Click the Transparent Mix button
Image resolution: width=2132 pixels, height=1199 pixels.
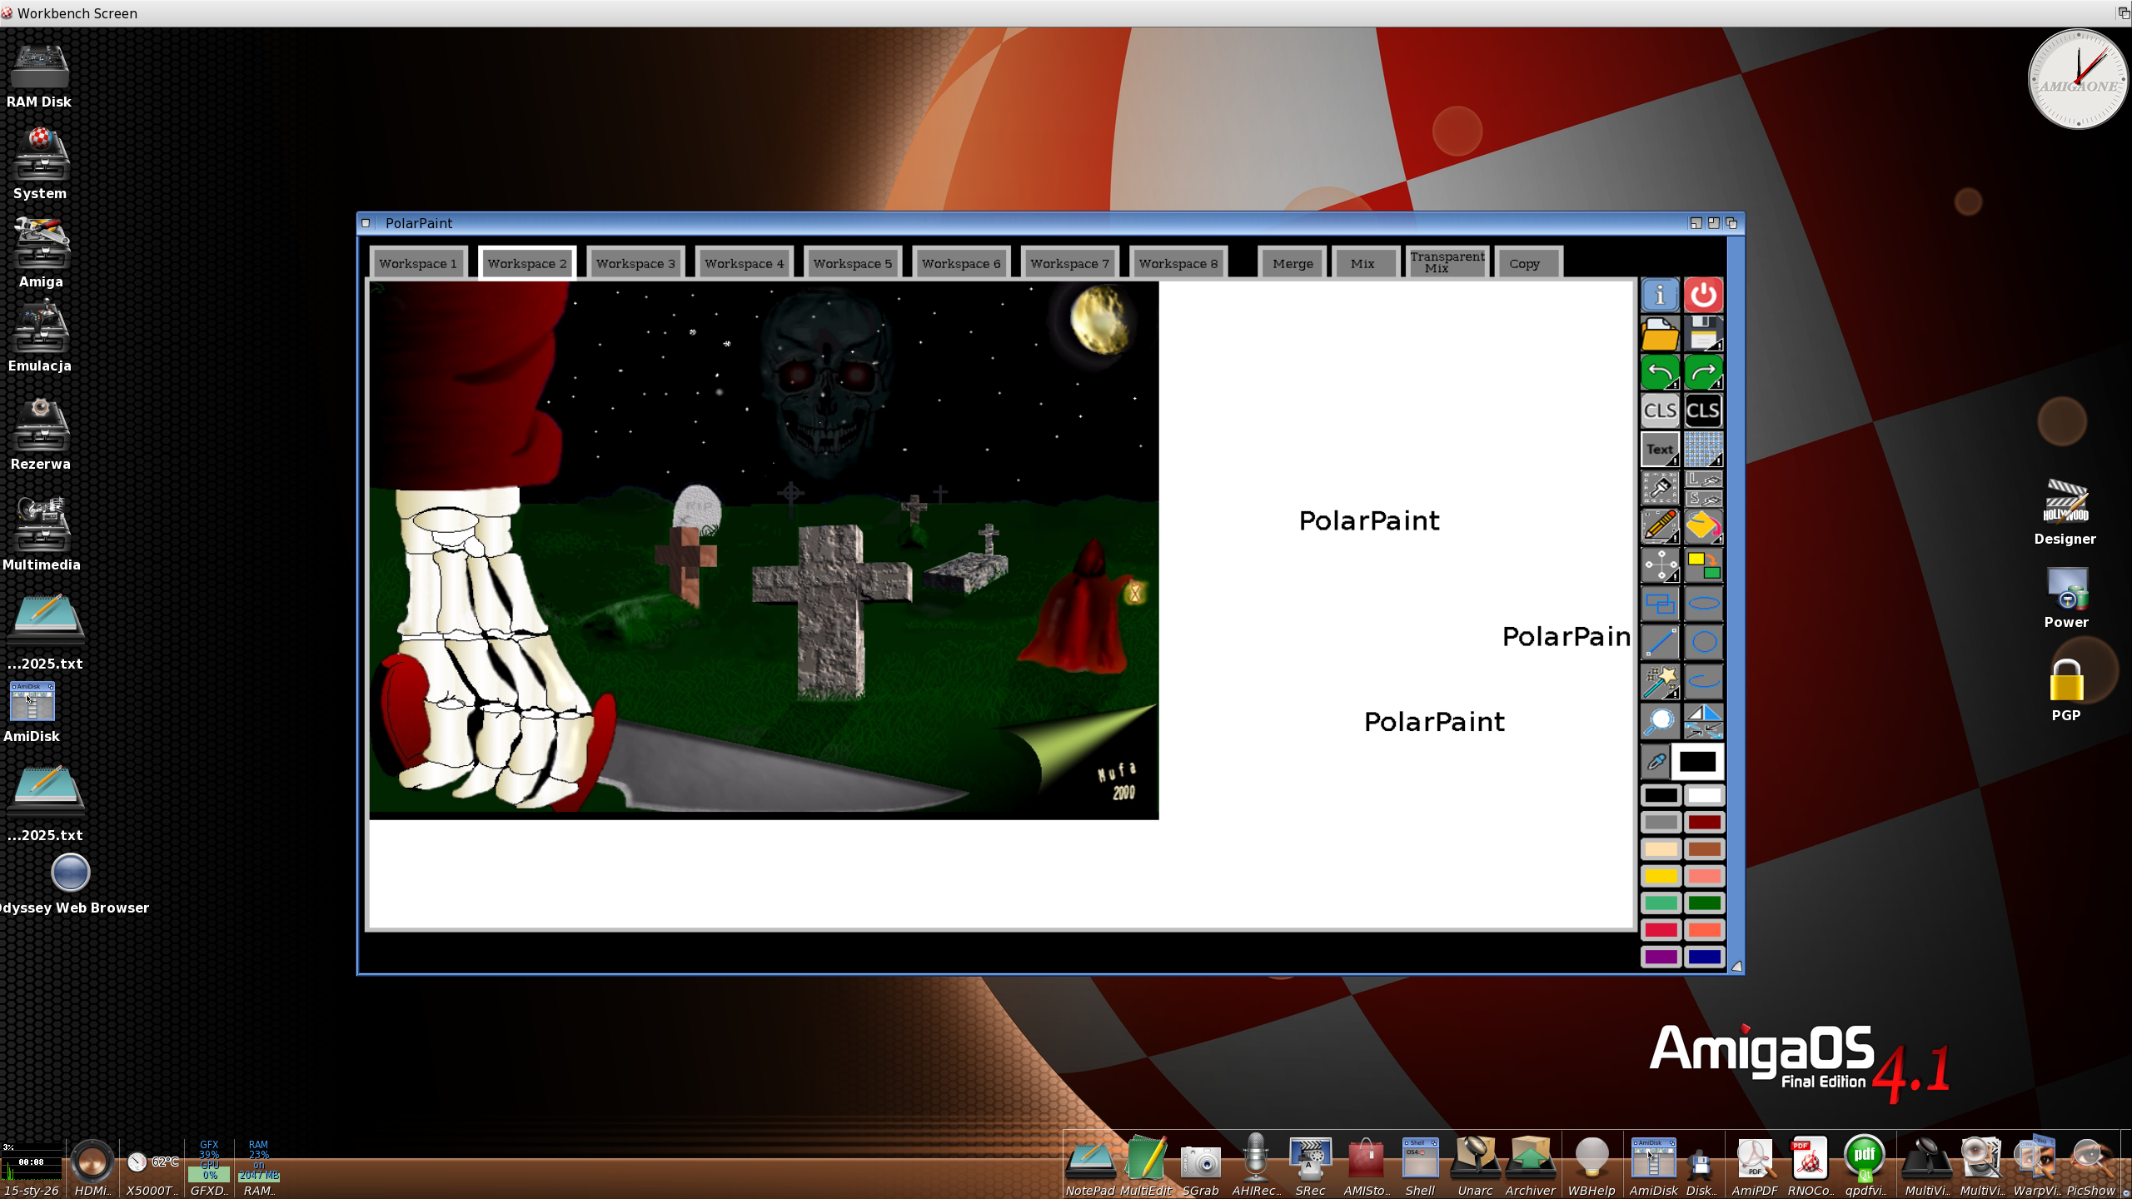tap(1447, 262)
